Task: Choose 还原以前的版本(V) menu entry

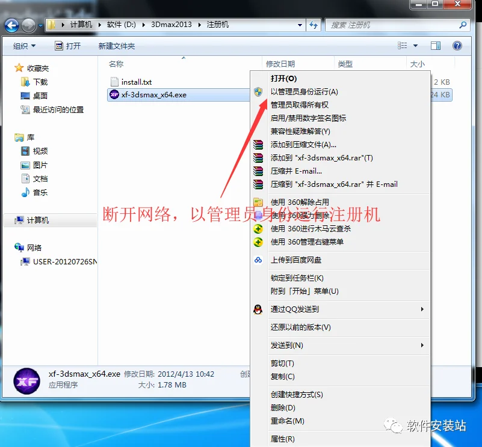Action: pyautogui.click(x=341, y=327)
